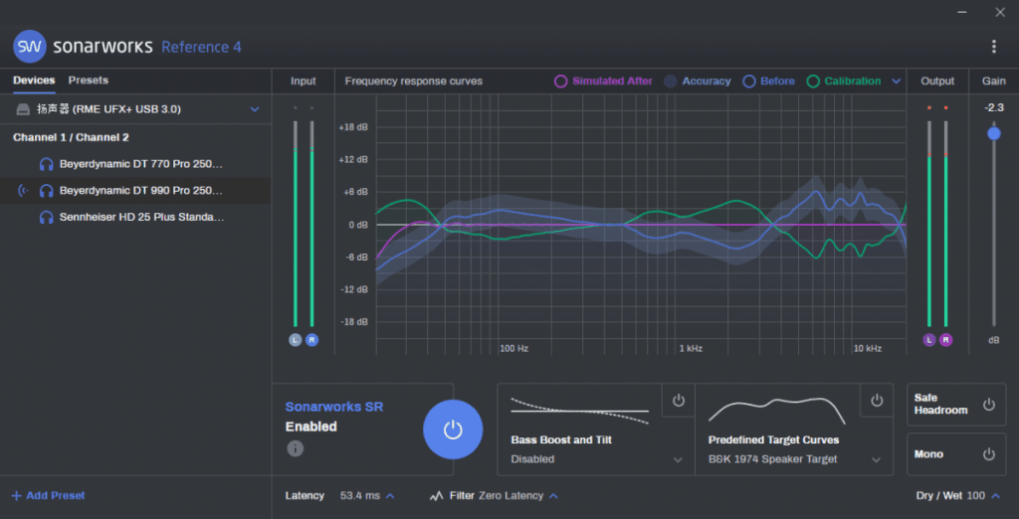The width and height of the screenshot is (1019, 519).
Task: Click the Gain value -2.3
Action: [x=994, y=107]
